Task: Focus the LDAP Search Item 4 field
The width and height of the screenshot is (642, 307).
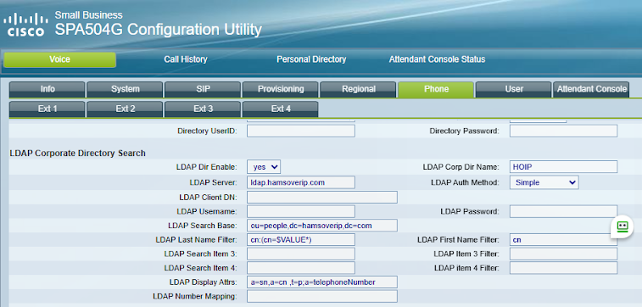Action: point(301,268)
